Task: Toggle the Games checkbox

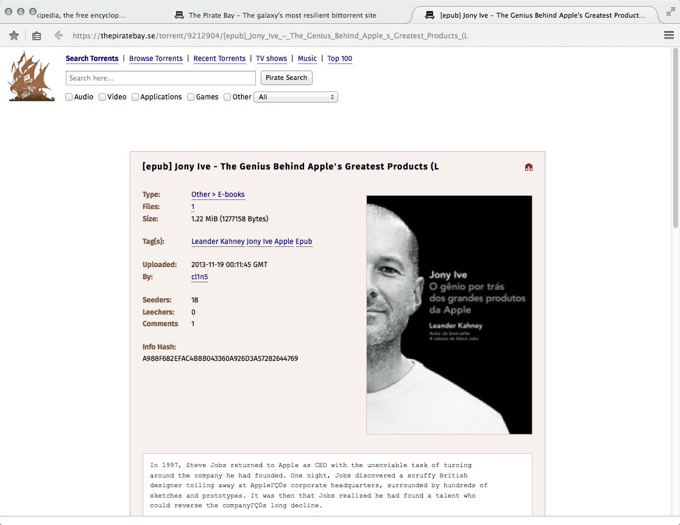Action: pyautogui.click(x=190, y=97)
